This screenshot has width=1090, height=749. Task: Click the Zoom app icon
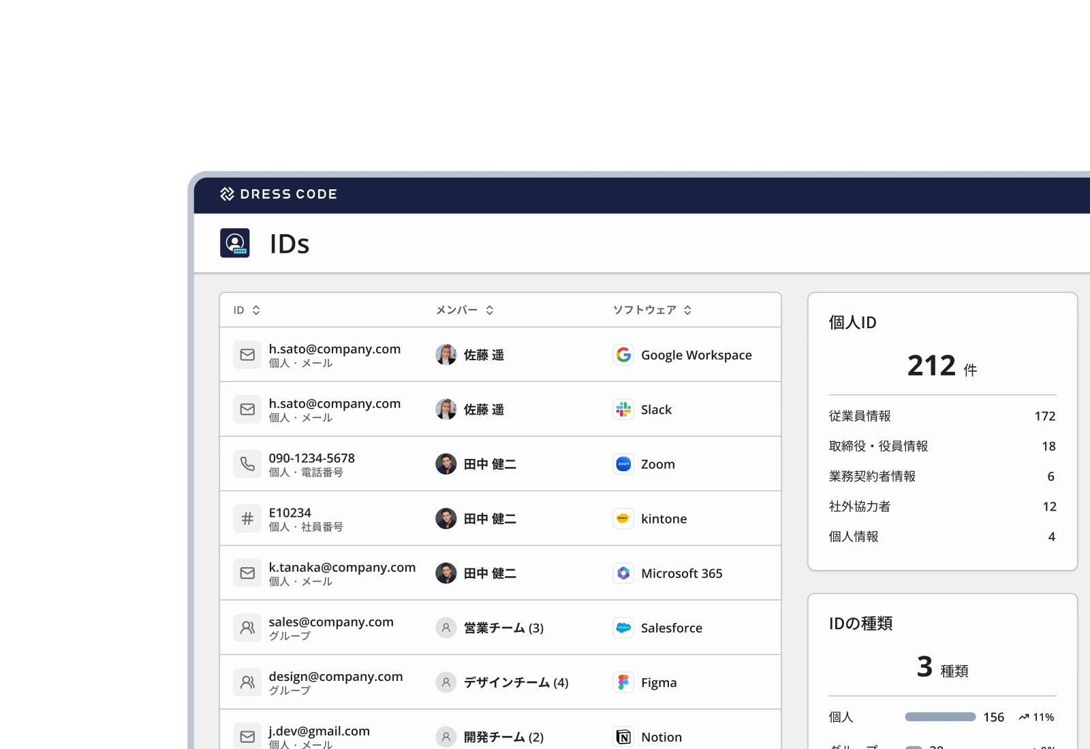tap(623, 464)
